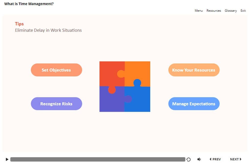This screenshot has height=167, width=250.
Task: Exit the course via Exit
Action: [243, 11]
